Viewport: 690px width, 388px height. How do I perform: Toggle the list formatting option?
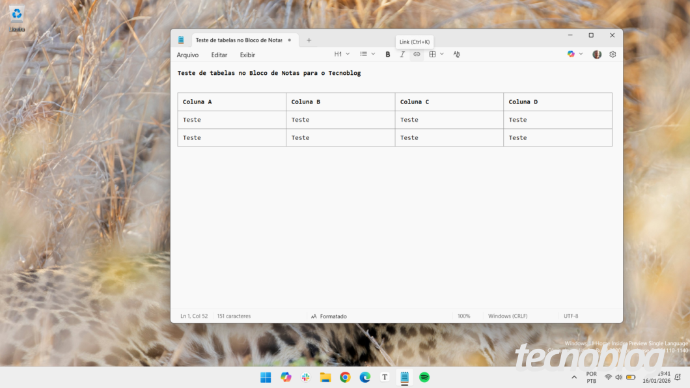tap(362, 54)
